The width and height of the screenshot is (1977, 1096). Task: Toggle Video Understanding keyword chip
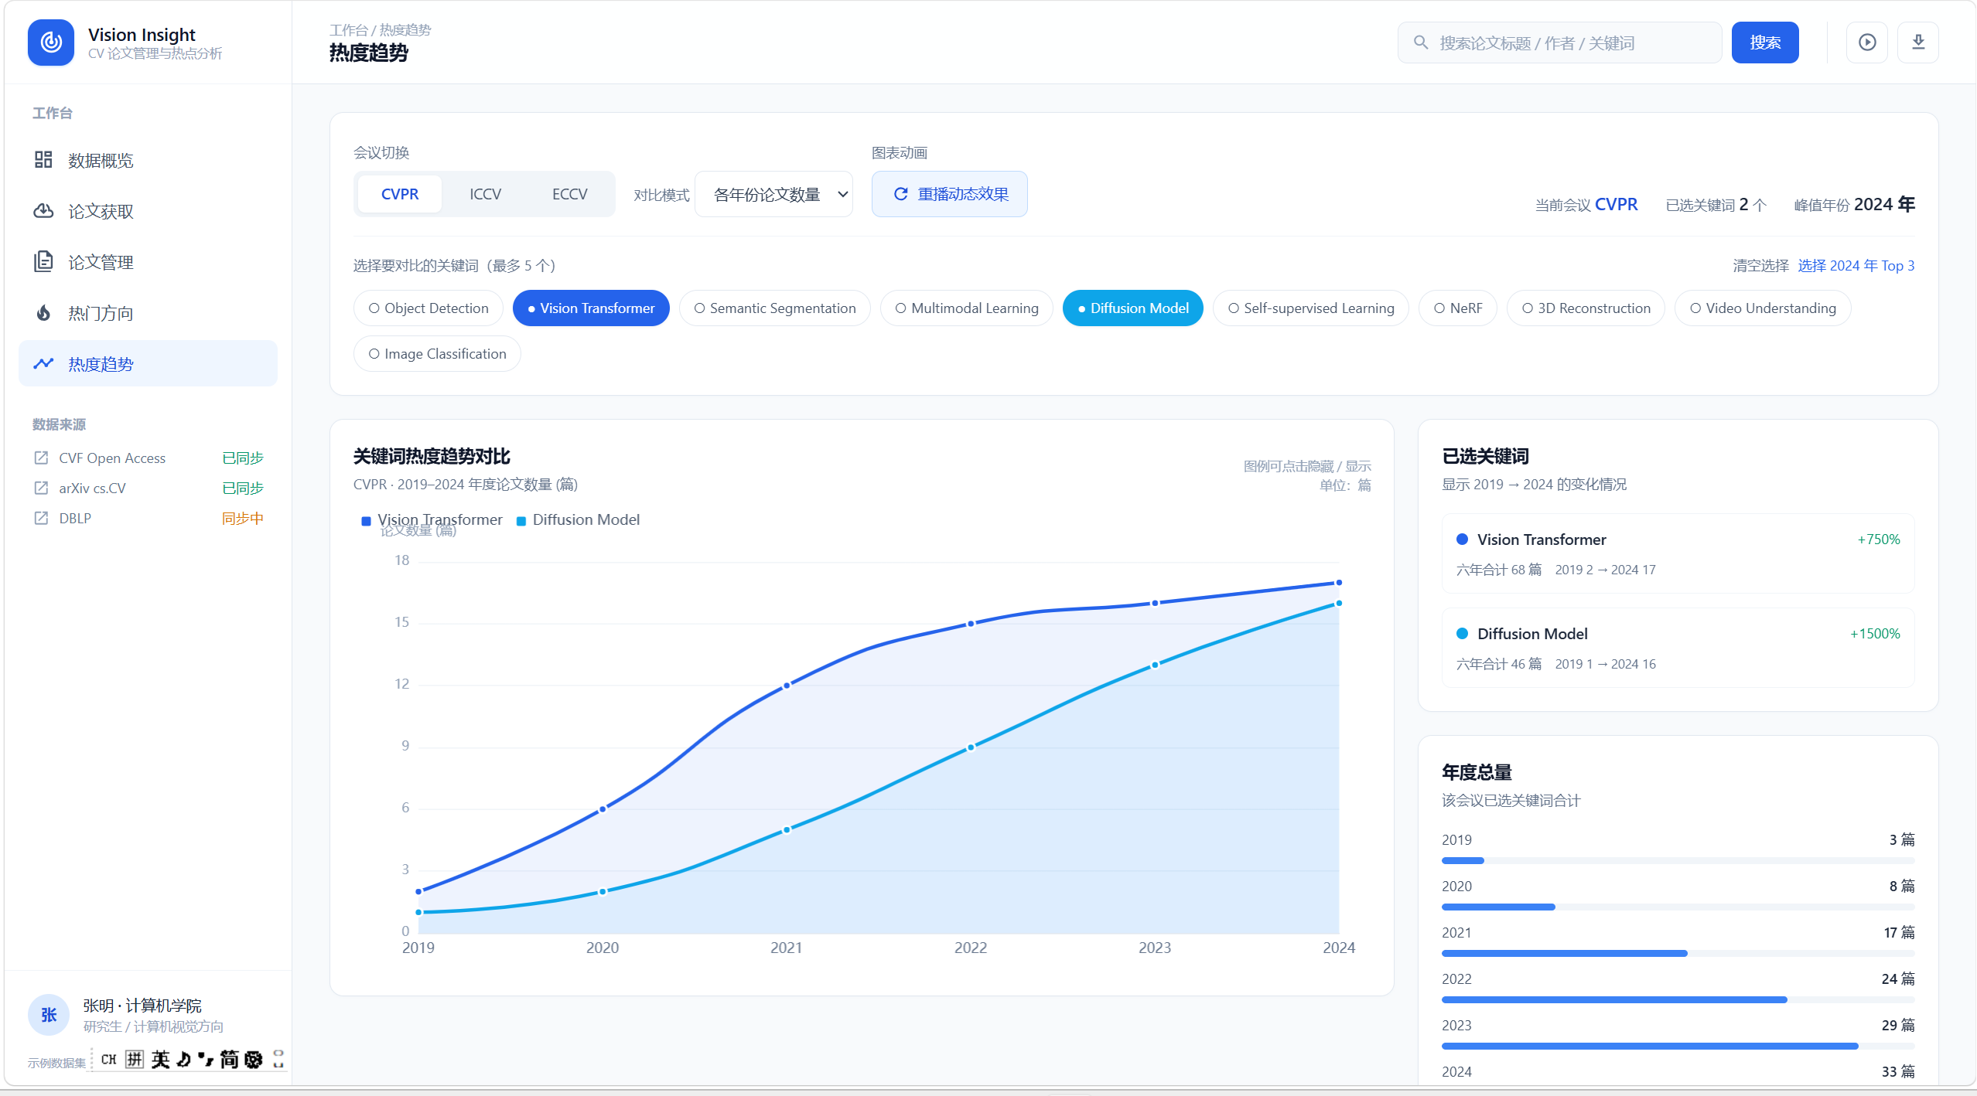click(x=1763, y=308)
